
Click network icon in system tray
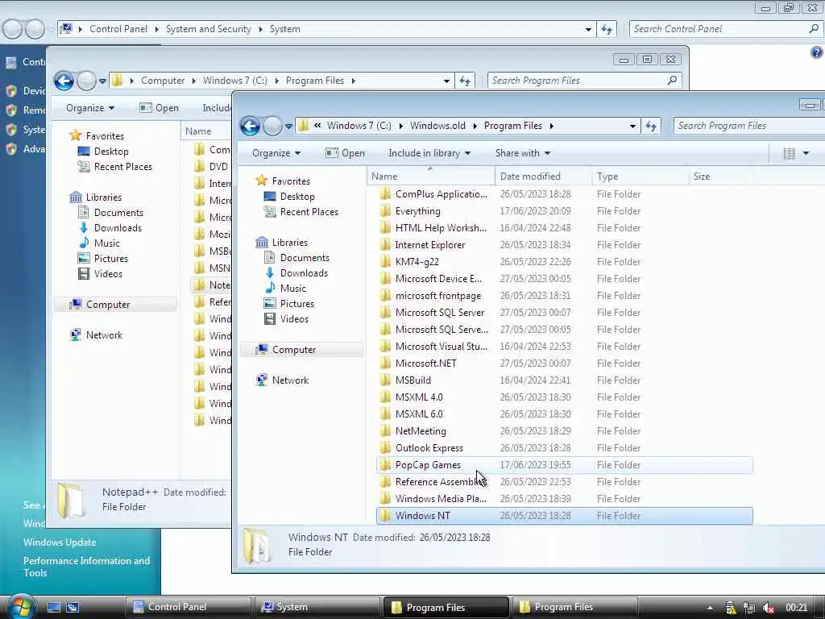click(x=749, y=608)
